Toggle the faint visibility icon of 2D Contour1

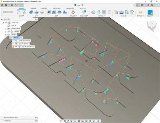click(x=13, y=41)
